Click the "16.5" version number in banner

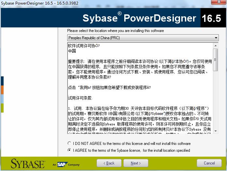tap(211, 18)
